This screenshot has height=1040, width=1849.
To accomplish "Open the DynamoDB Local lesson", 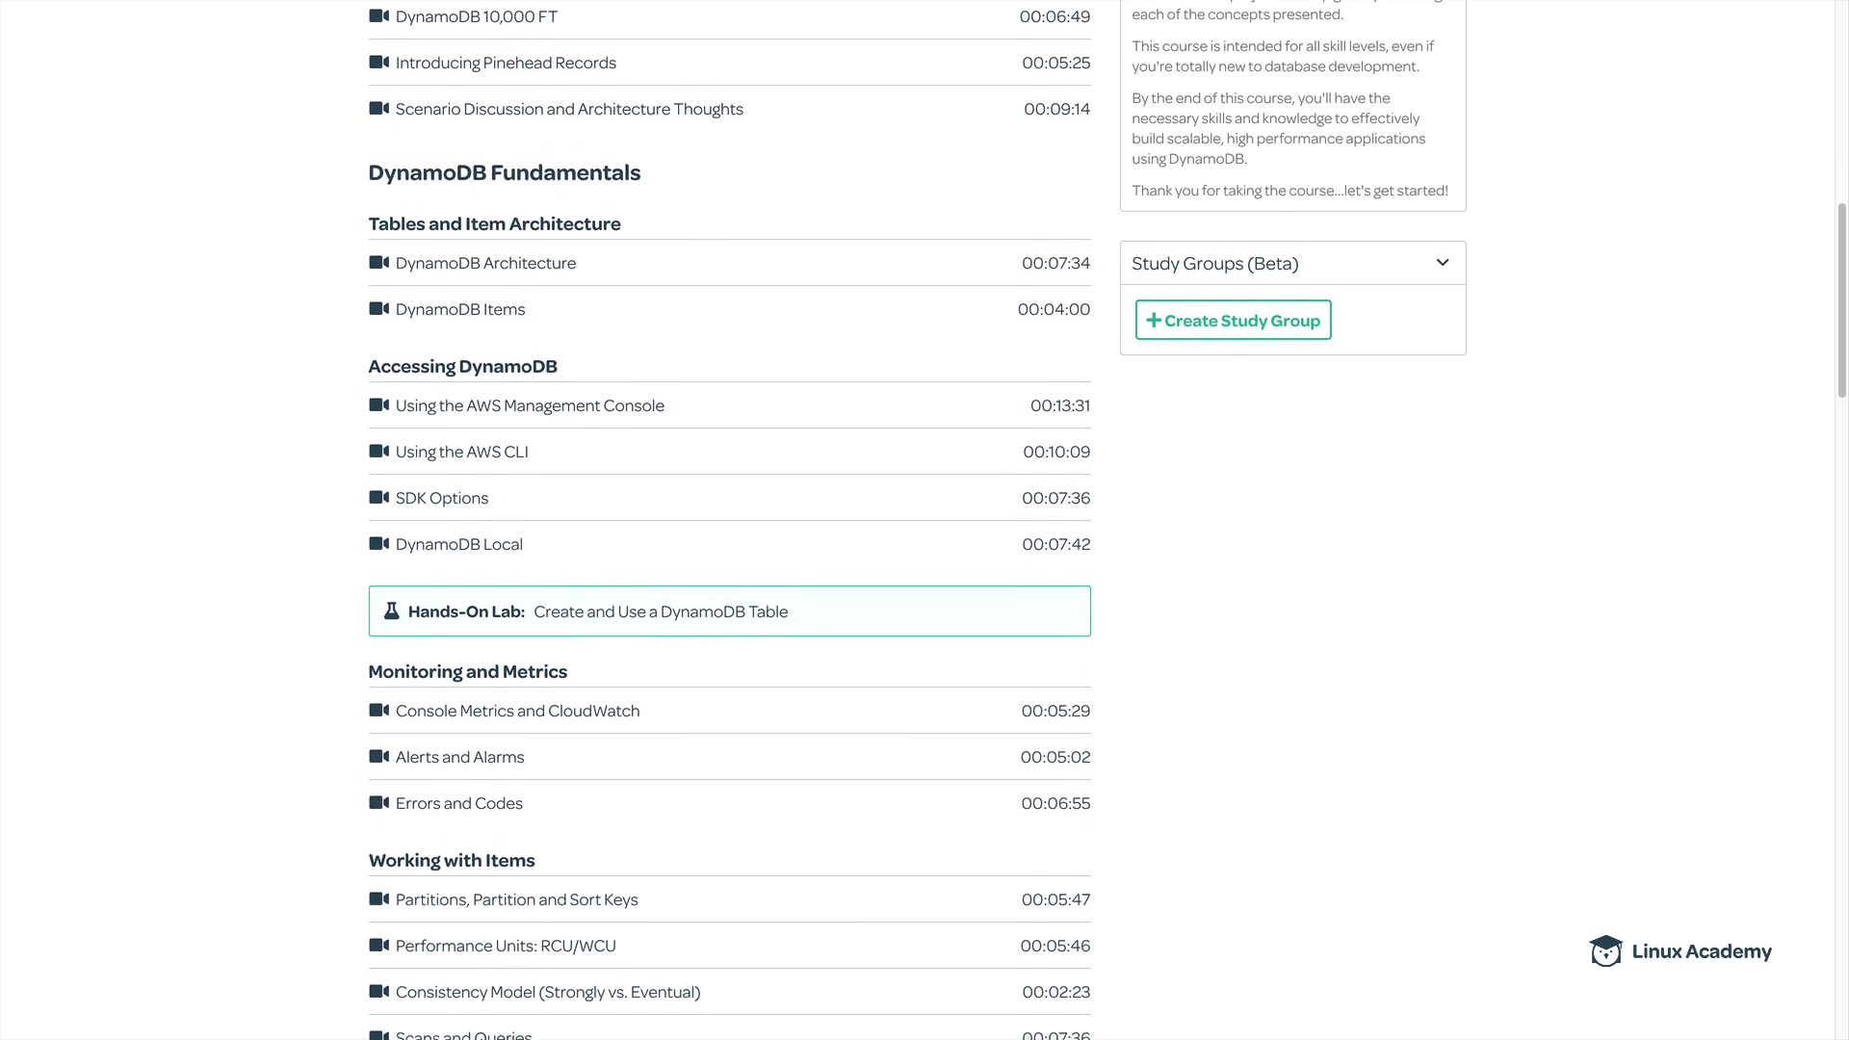I will (x=459, y=545).
